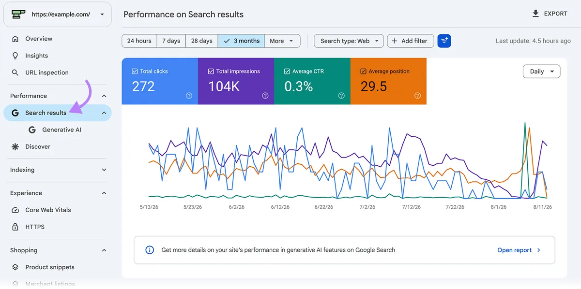Click the site property logo icon
The width and height of the screenshot is (581, 289).
tap(18, 14)
